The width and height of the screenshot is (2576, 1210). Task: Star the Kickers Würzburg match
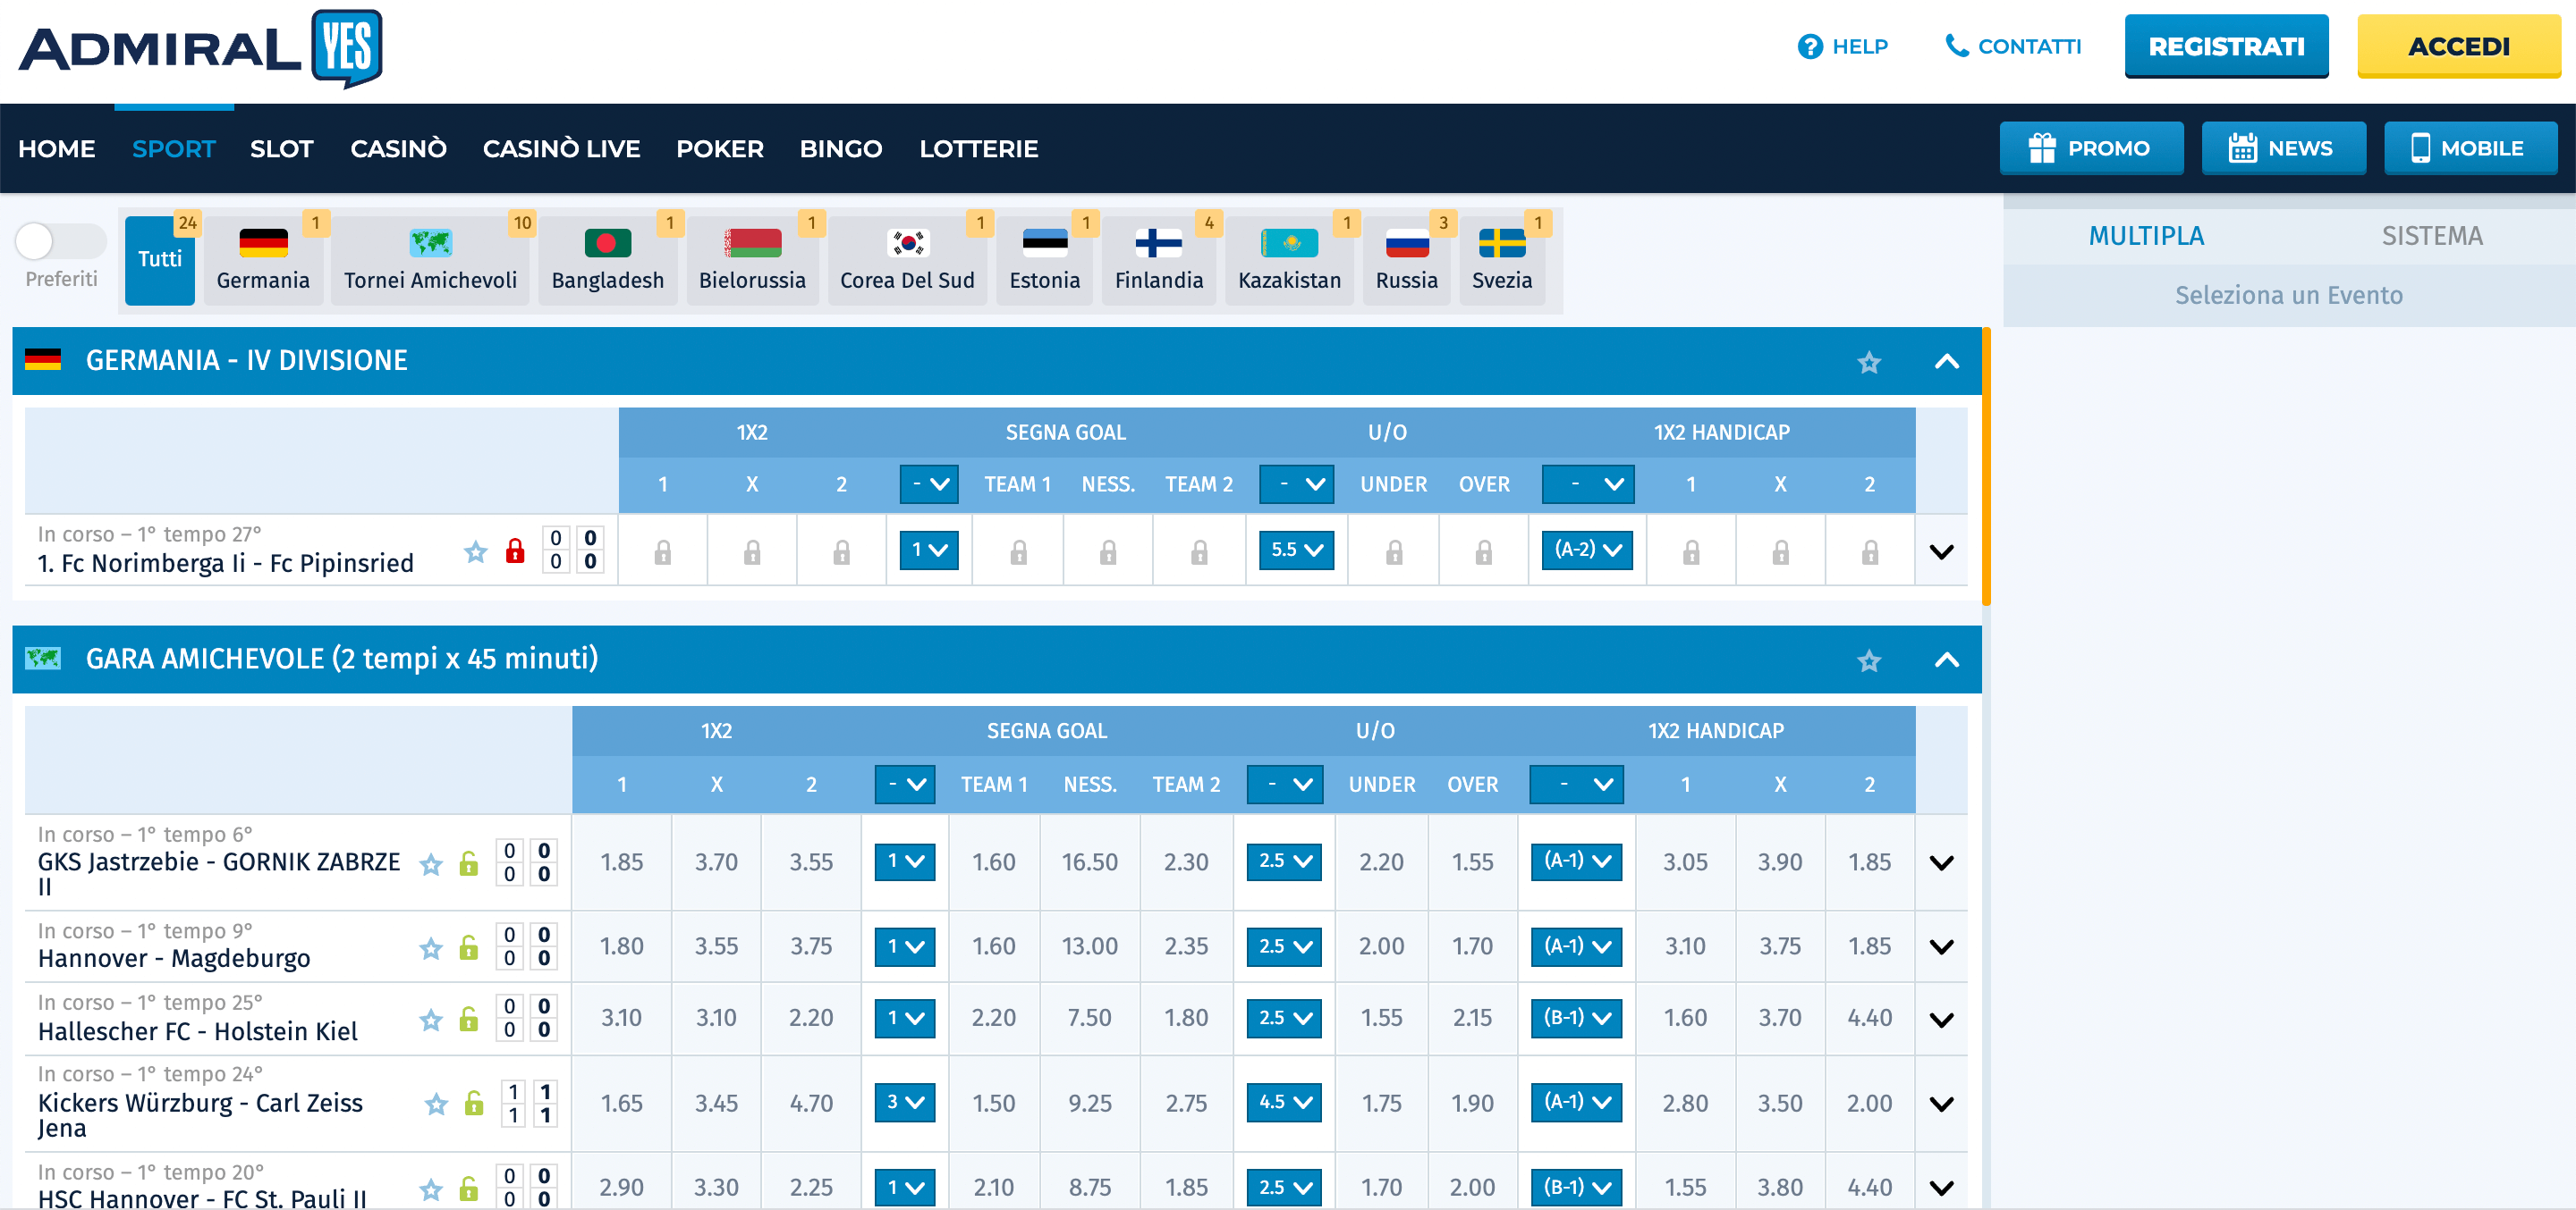[x=436, y=1103]
